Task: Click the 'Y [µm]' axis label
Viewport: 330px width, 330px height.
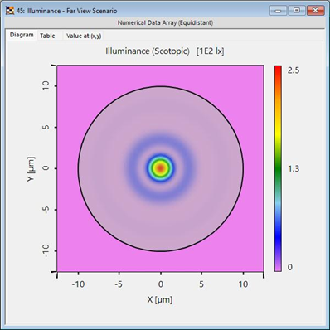Action: 32,169
